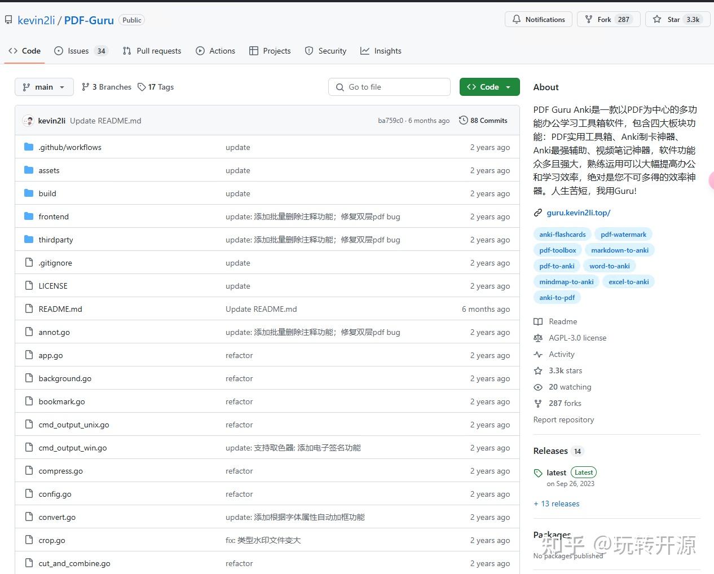Open the 88 Commits history
714x574 pixels.
coord(483,121)
